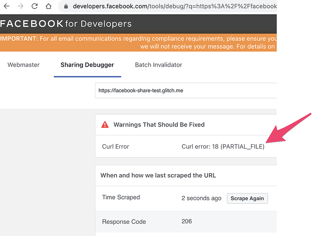Switch to the Batch Invalidator tab
The image size is (320, 236).
pyautogui.click(x=159, y=65)
